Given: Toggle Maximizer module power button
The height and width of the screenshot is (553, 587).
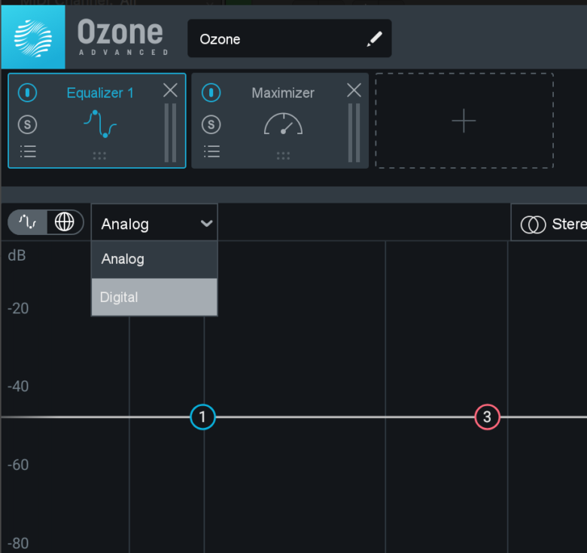Looking at the screenshot, I should tap(211, 93).
